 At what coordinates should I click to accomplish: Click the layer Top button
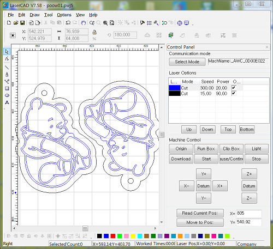228,129
